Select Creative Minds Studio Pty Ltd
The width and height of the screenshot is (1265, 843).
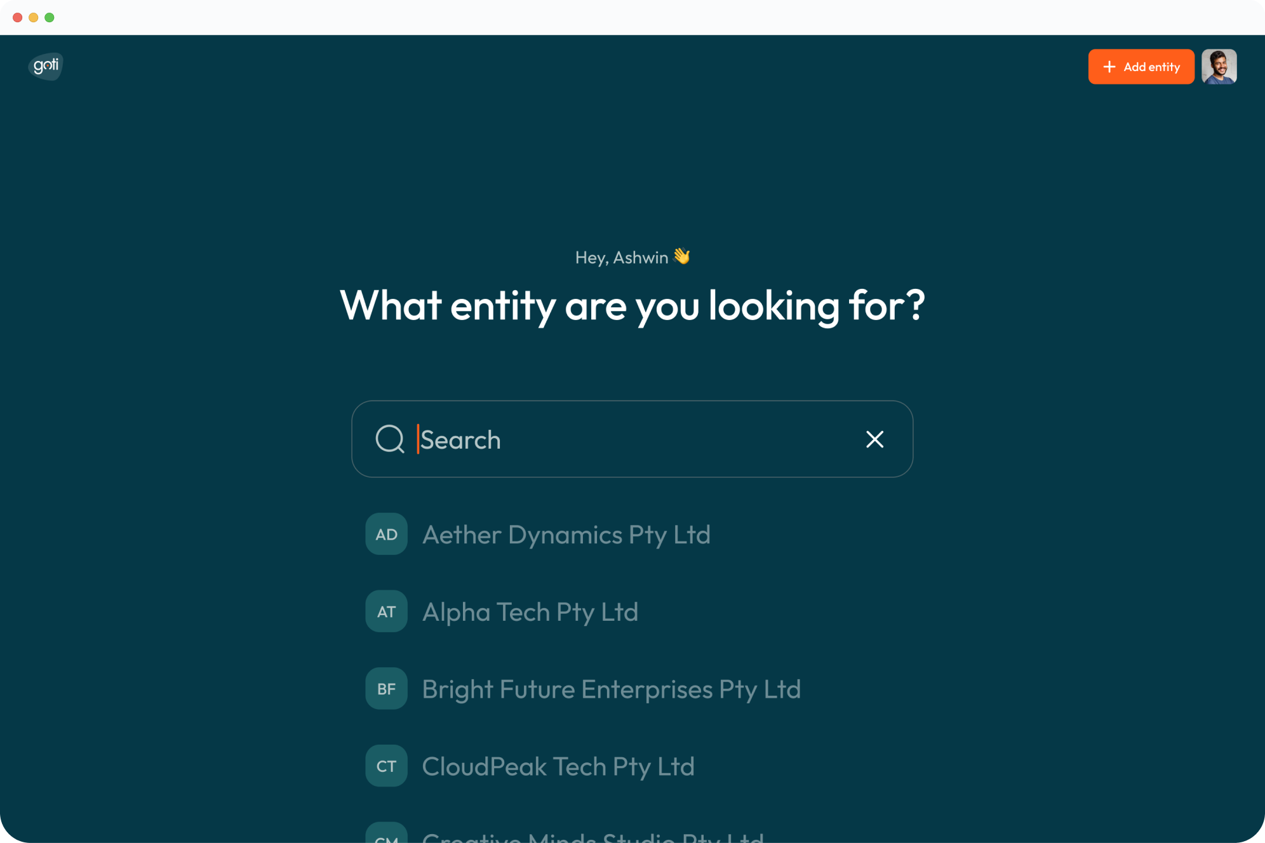(x=593, y=837)
